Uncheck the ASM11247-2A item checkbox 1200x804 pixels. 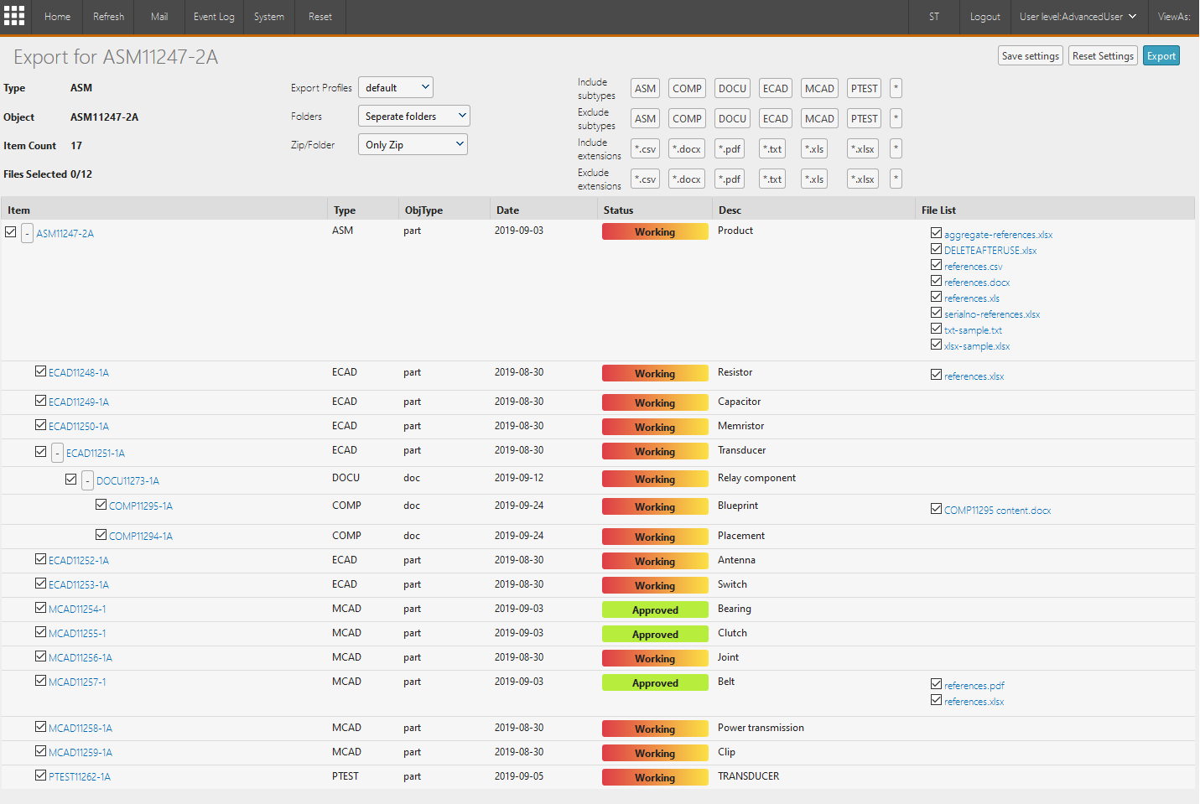pyautogui.click(x=10, y=231)
